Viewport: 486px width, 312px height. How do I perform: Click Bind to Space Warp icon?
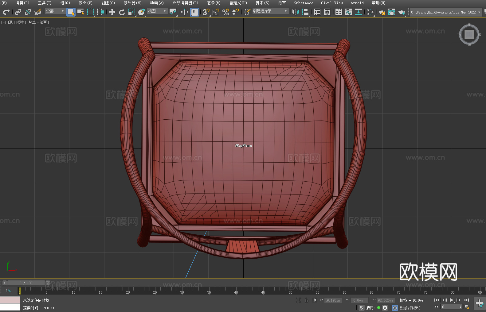38,12
